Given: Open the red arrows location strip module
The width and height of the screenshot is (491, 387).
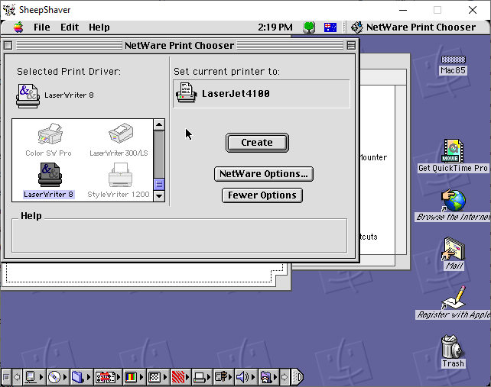Looking at the screenshot, I should pos(108,377).
